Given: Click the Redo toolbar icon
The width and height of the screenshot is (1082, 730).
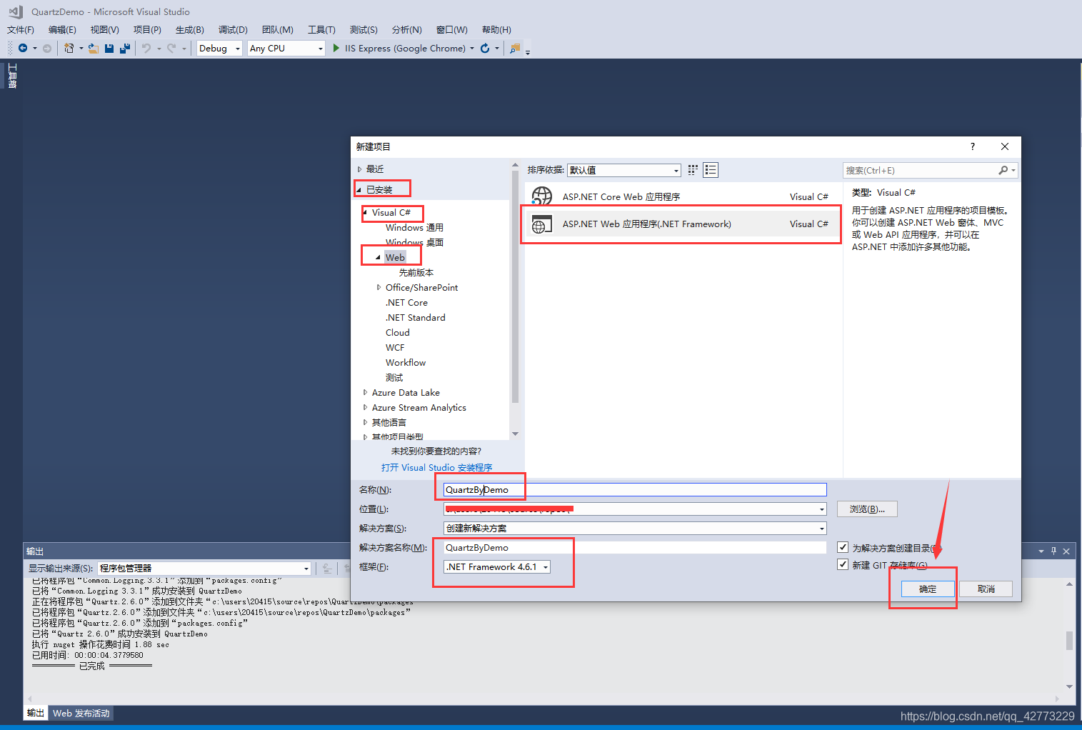Looking at the screenshot, I should 171,48.
